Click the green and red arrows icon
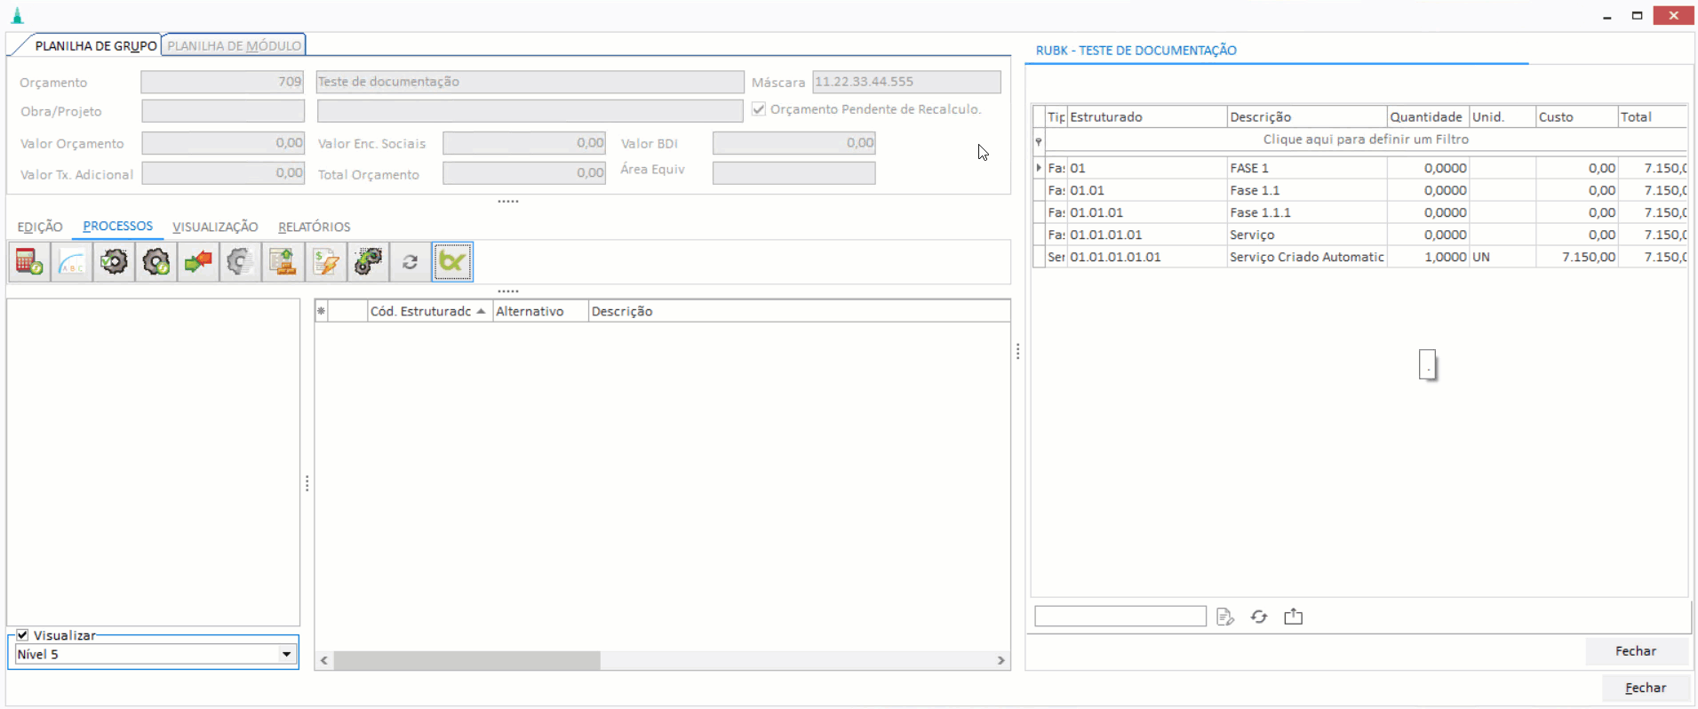1698x709 pixels. [198, 262]
